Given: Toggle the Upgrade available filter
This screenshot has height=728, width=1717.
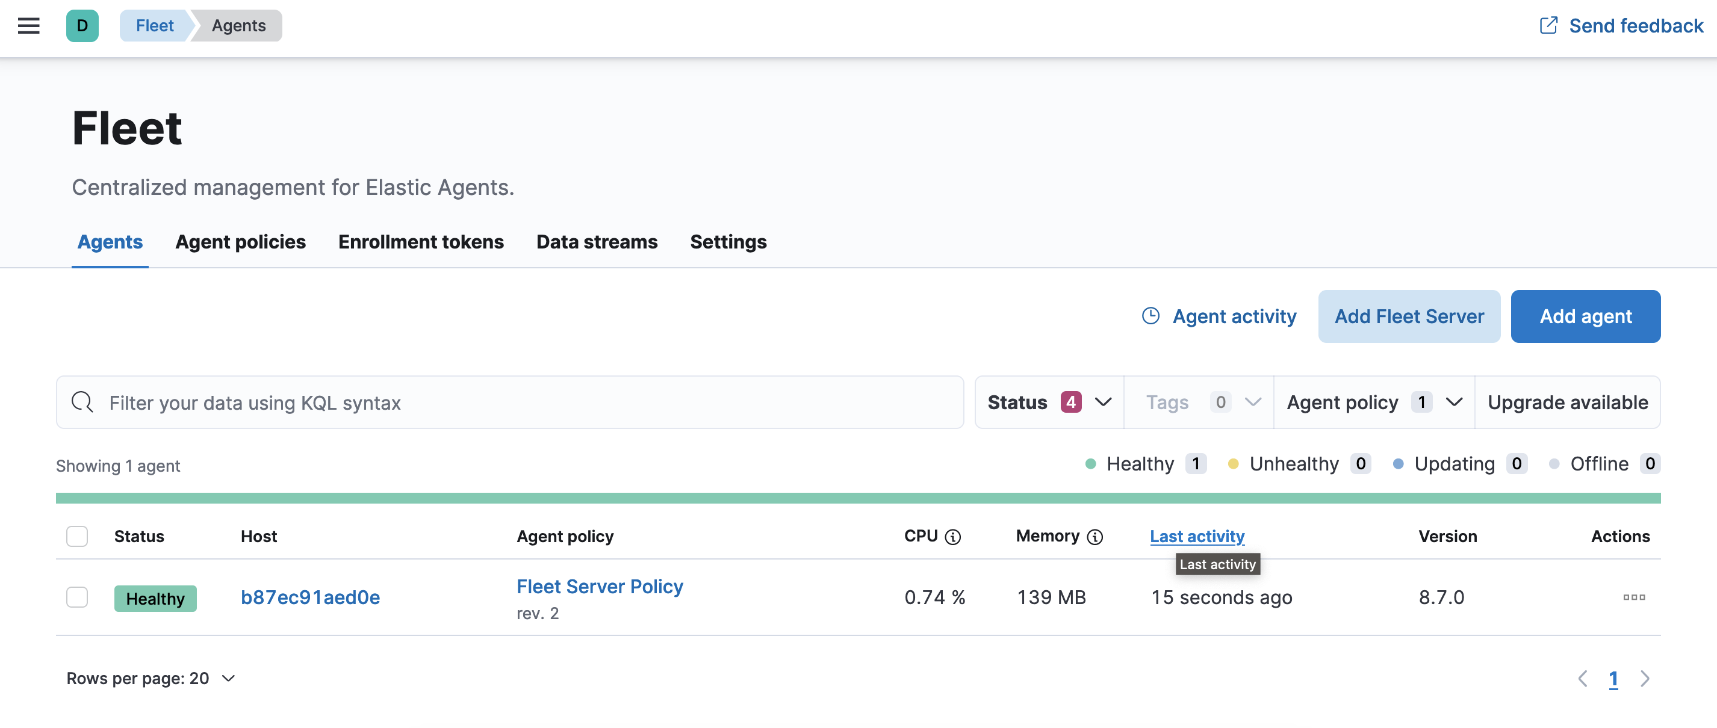Looking at the screenshot, I should [1567, 403].
